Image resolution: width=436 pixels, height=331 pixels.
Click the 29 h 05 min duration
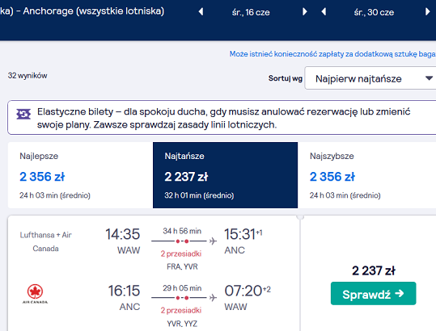[182, 288]
